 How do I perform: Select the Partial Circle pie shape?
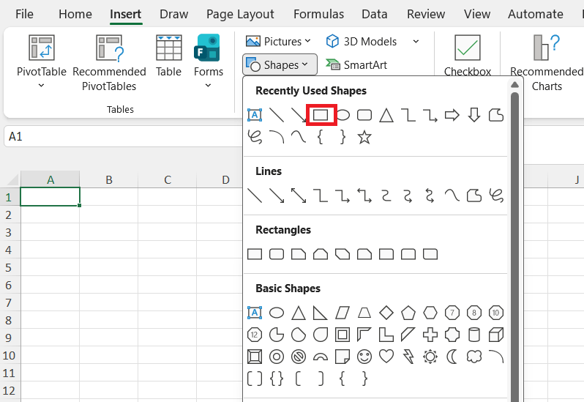pyautogui.click(x=277, y=335)
